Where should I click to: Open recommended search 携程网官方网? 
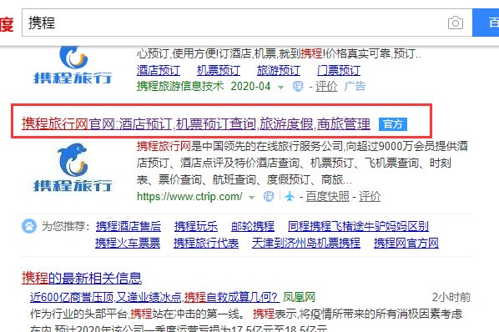406,244
